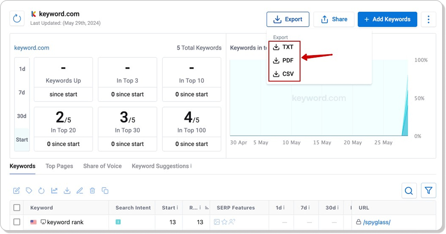Select the Start time range
446x234 pixels.
coord(22,140)
